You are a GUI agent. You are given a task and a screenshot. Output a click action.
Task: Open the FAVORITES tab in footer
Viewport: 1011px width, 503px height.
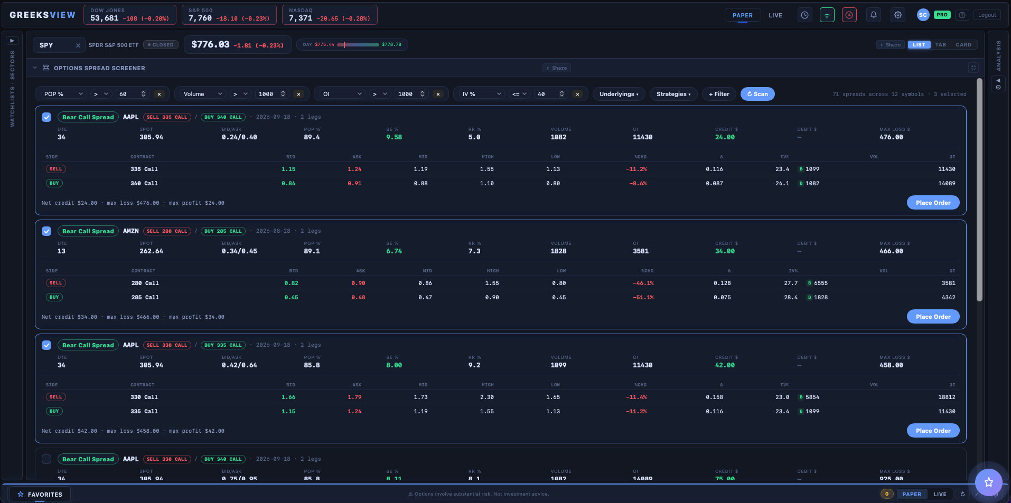click(40, 495)
